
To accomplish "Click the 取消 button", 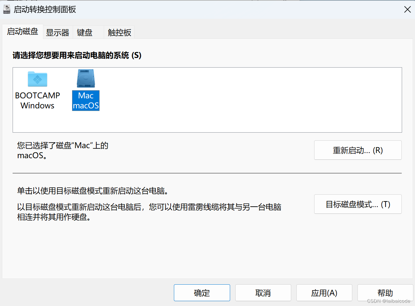I will pyautogui.click(x=263, y=293).
